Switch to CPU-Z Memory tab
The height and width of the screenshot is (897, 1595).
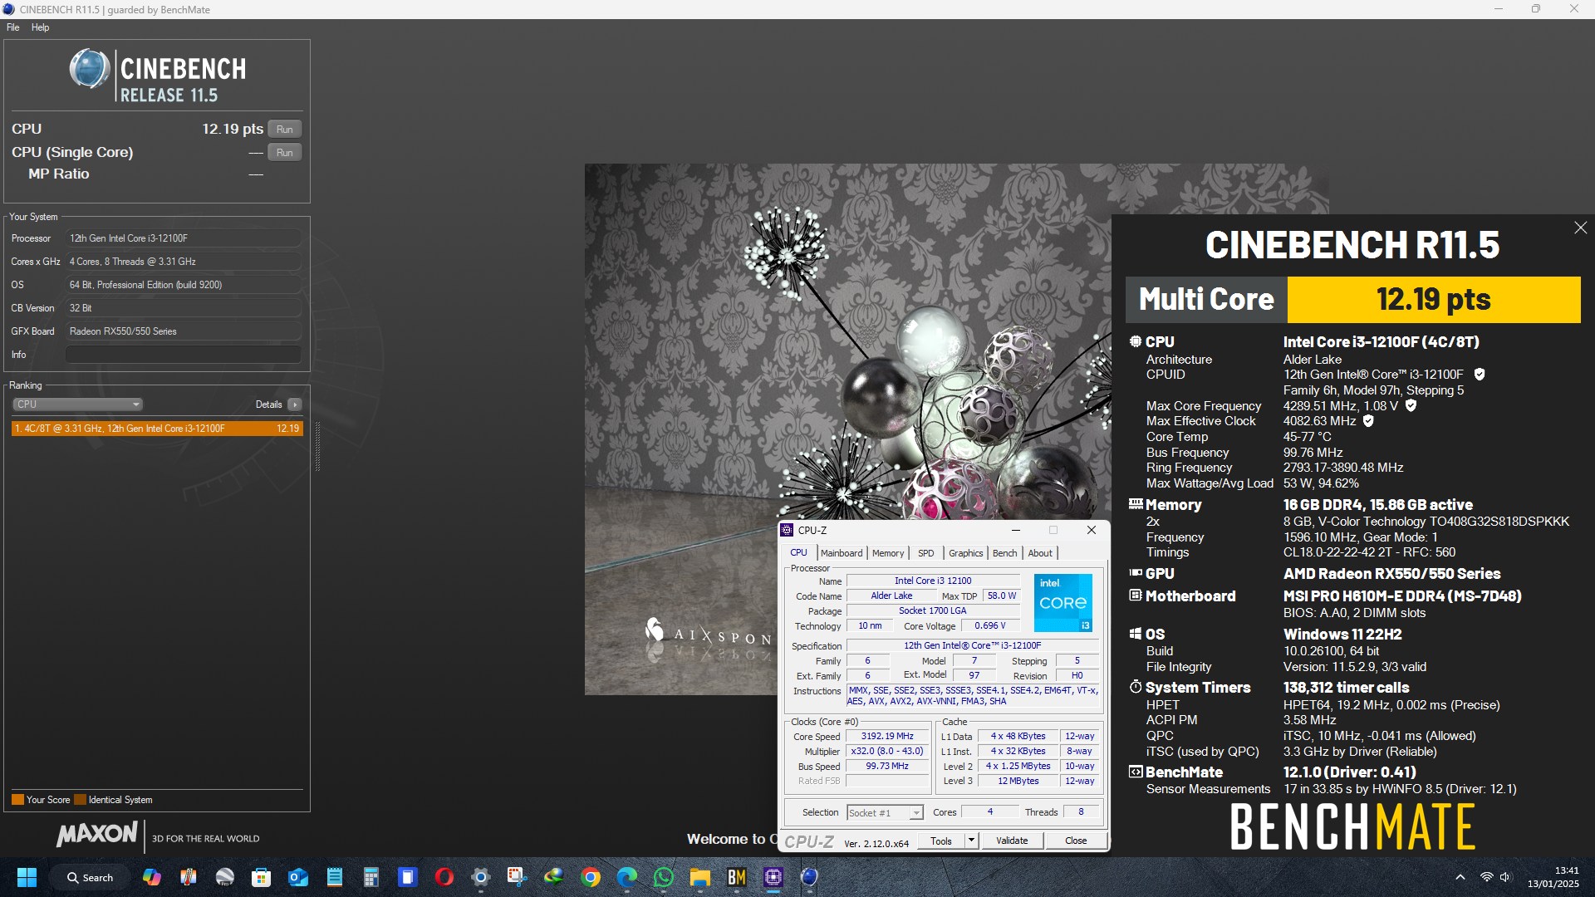coord(888,553)
